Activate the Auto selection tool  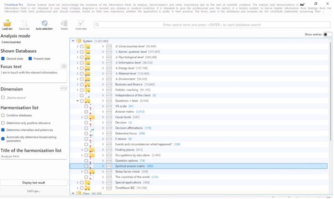[x=44, y=23]
